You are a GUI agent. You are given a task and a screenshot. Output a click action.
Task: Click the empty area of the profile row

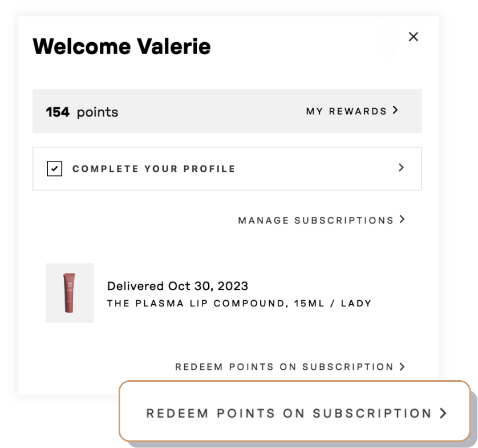[x=315, y=169]
